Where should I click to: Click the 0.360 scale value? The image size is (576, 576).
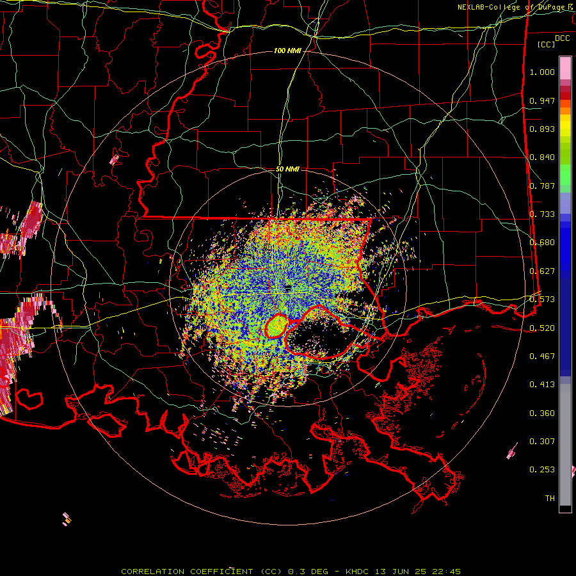(542, 413)
